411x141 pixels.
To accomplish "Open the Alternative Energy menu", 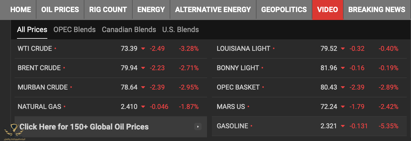I will 213,10.
